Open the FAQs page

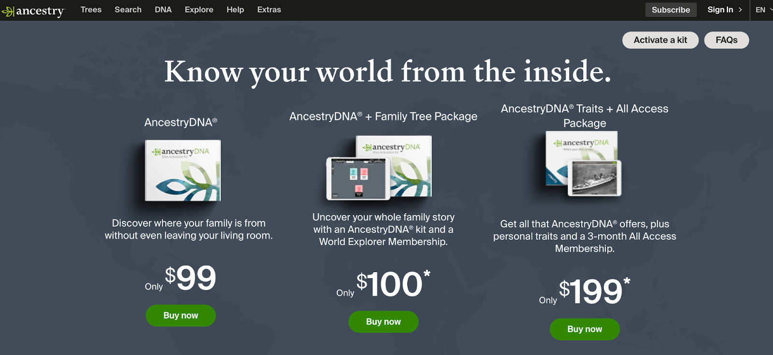(x=727, y=40)
